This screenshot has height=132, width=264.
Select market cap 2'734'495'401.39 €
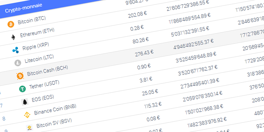(x=200, y=83)
